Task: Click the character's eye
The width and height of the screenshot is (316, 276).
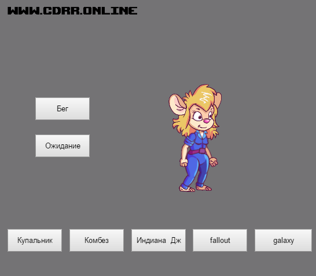Action: [197, 117]
